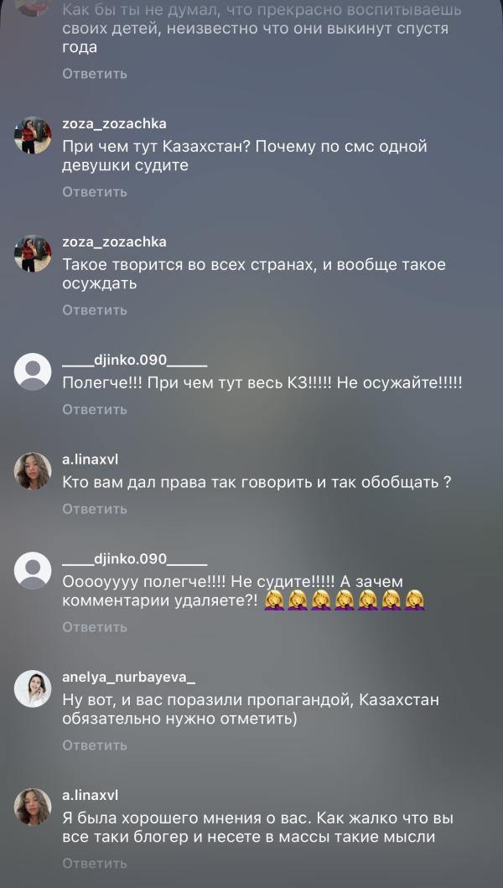Viewport: 503px width, 888px height.
Task: Open zoza_zozachka's avatar beside the "При чем тут Казахстан" comment
Action: click(33, 135)
